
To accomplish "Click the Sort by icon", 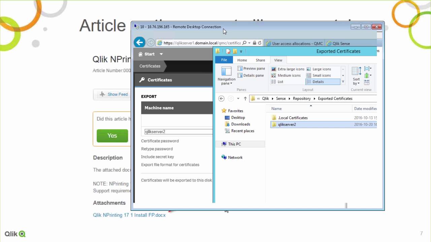I will tap(356, 71).
